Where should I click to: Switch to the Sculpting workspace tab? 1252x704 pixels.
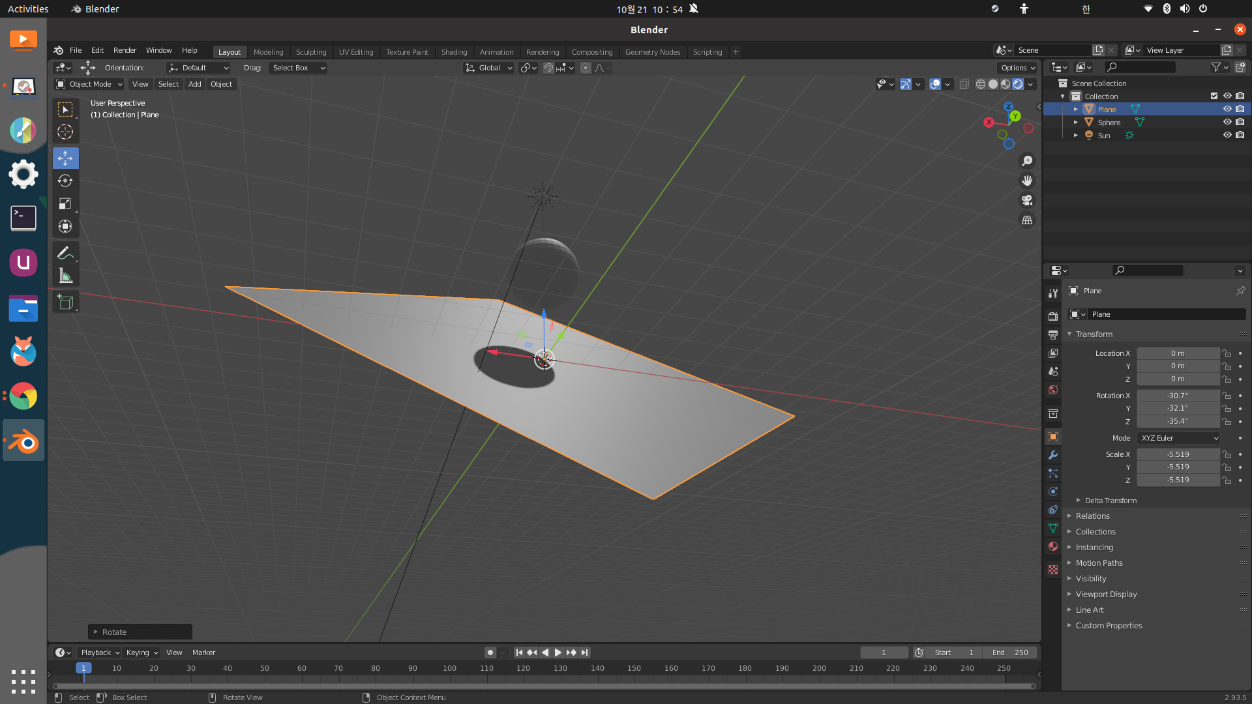point(310,52)
